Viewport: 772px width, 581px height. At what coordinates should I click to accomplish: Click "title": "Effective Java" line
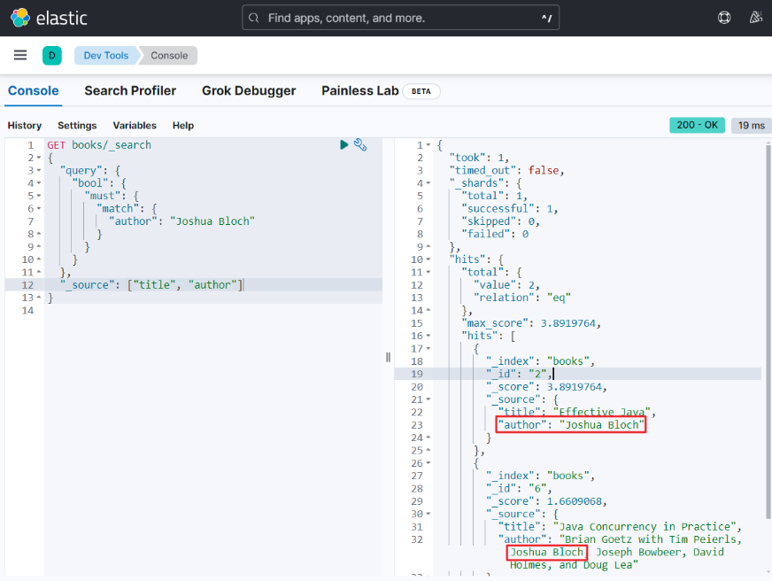click(x=576, y=412)
